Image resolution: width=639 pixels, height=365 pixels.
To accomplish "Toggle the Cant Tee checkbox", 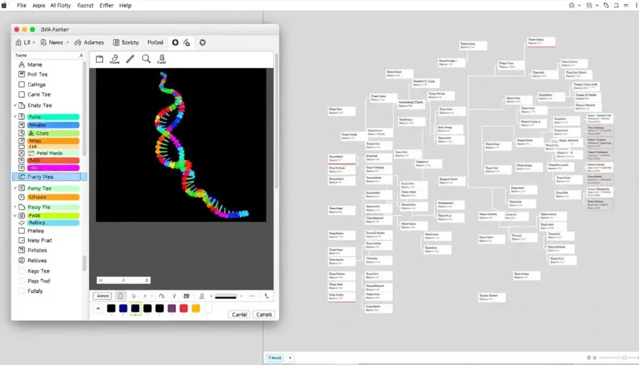I will coord(22,94).
